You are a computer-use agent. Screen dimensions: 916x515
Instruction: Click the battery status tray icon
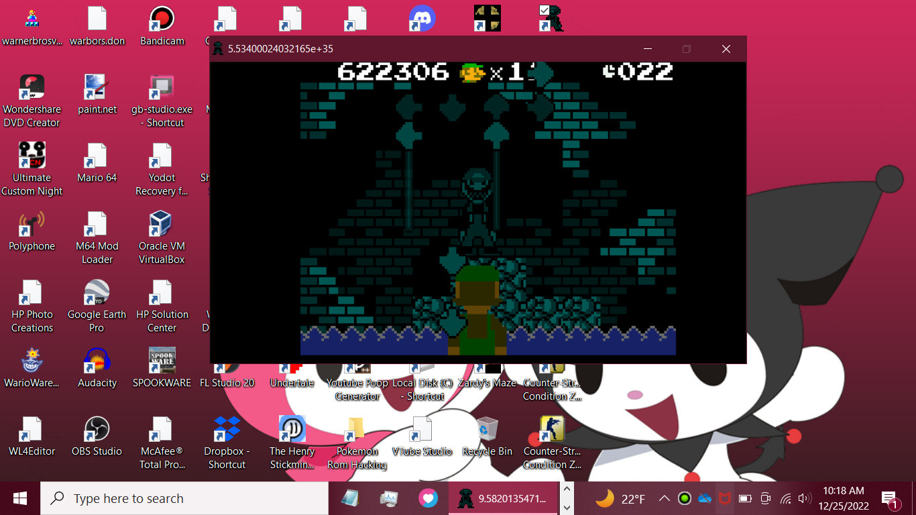tap(745, 498)
